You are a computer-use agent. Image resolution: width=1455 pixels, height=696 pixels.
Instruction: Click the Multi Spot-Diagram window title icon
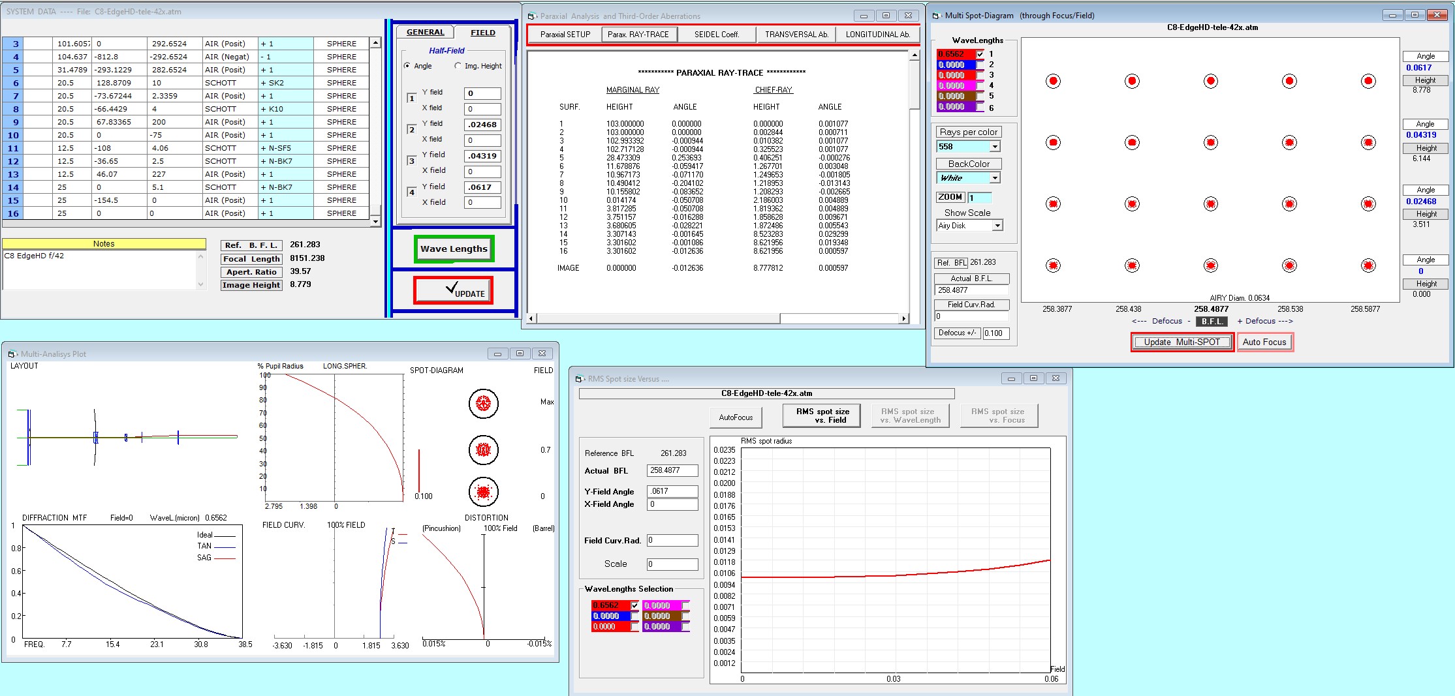pos(935,16)
